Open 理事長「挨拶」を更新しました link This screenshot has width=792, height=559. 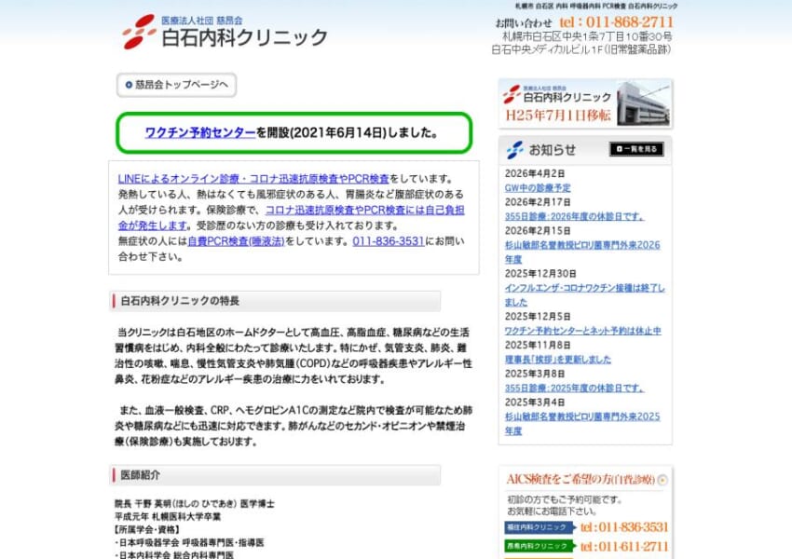tap(557, 360)
